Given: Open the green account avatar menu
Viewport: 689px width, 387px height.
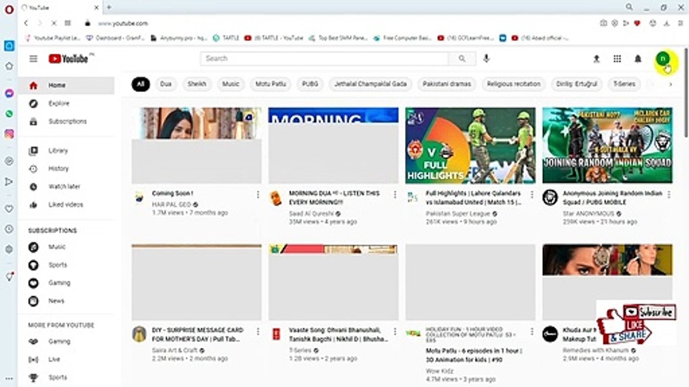Looking at the screenshot, I should click(663, 59).
